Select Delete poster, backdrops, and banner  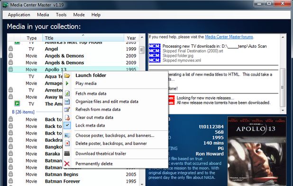[x=116, y=144]
